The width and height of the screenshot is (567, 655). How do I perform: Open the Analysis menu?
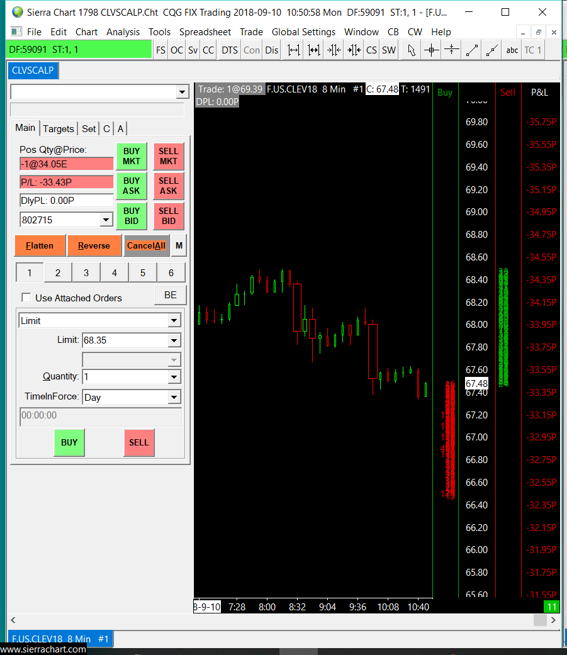tap(123, 32)
